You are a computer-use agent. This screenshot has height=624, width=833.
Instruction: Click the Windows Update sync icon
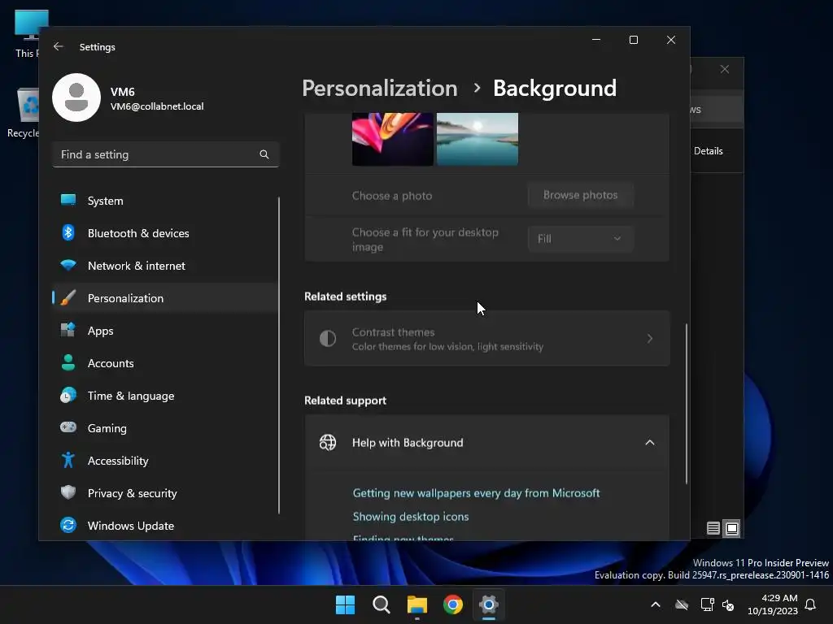pos(68,526)
